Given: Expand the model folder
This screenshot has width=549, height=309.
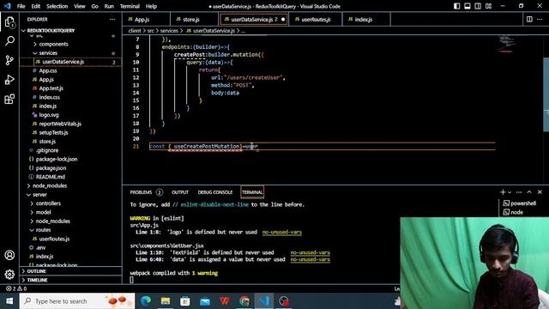Looking at the screenshot, I should tap(43, 212).
